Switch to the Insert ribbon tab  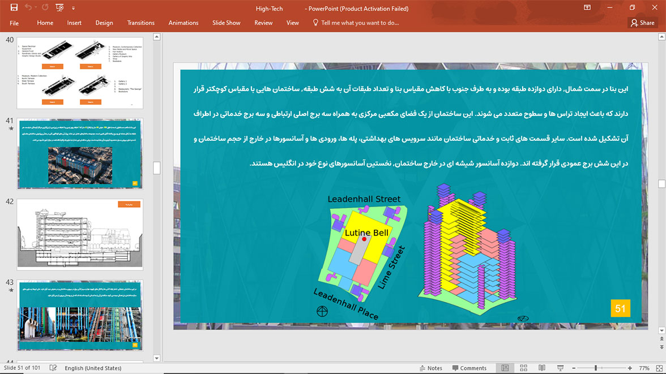[x=74, y=23]
